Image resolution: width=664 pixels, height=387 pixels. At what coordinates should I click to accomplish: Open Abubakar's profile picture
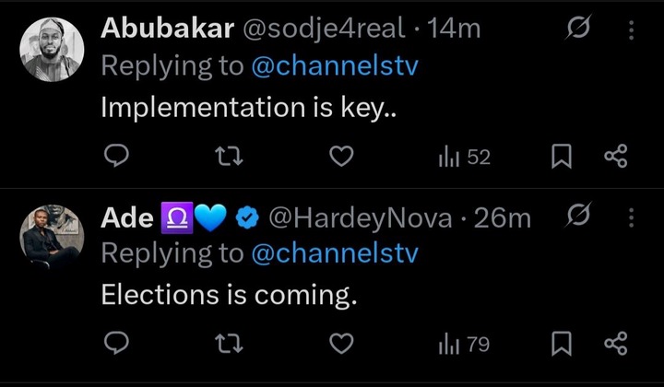[52, 50]
